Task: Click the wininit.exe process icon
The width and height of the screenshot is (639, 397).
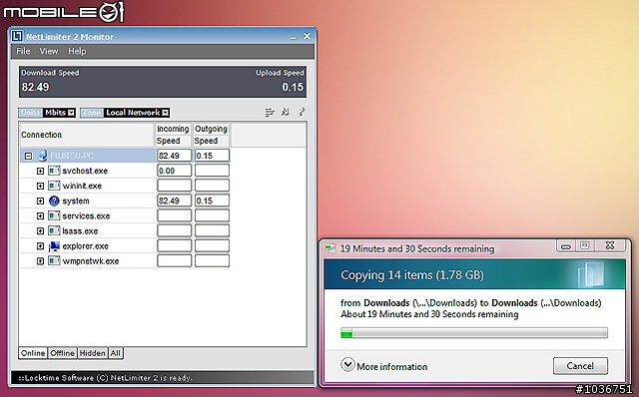Action: [54, 186]
